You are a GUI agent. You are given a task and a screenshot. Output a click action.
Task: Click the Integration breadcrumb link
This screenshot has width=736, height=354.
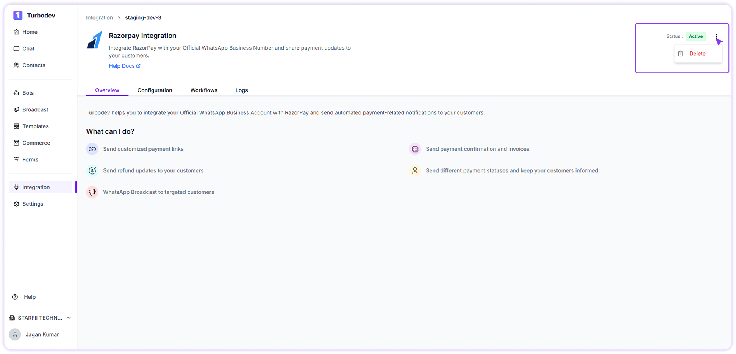(x=99, y=17)
